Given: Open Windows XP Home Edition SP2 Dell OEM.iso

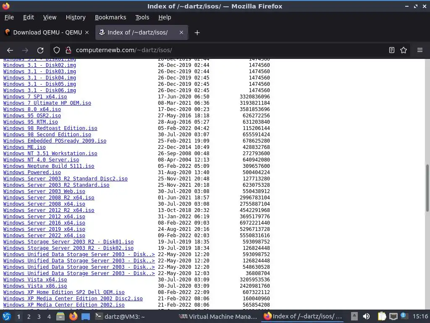Looking at the screenshot, I should pyautogui.click(x=64, y=293).
